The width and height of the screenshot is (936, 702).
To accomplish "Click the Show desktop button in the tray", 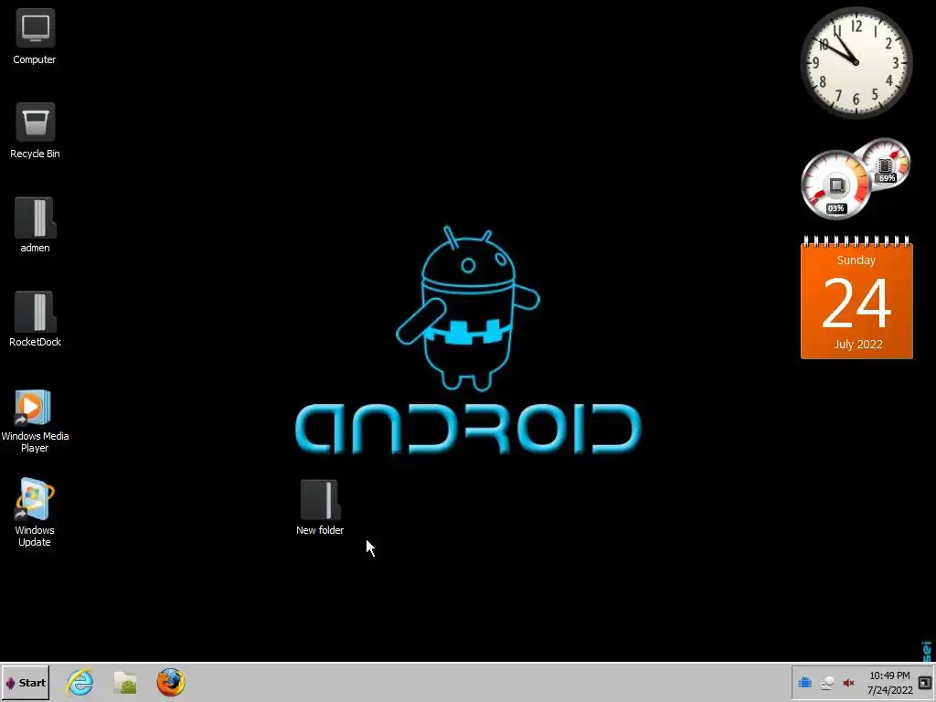I will [925, 683].
